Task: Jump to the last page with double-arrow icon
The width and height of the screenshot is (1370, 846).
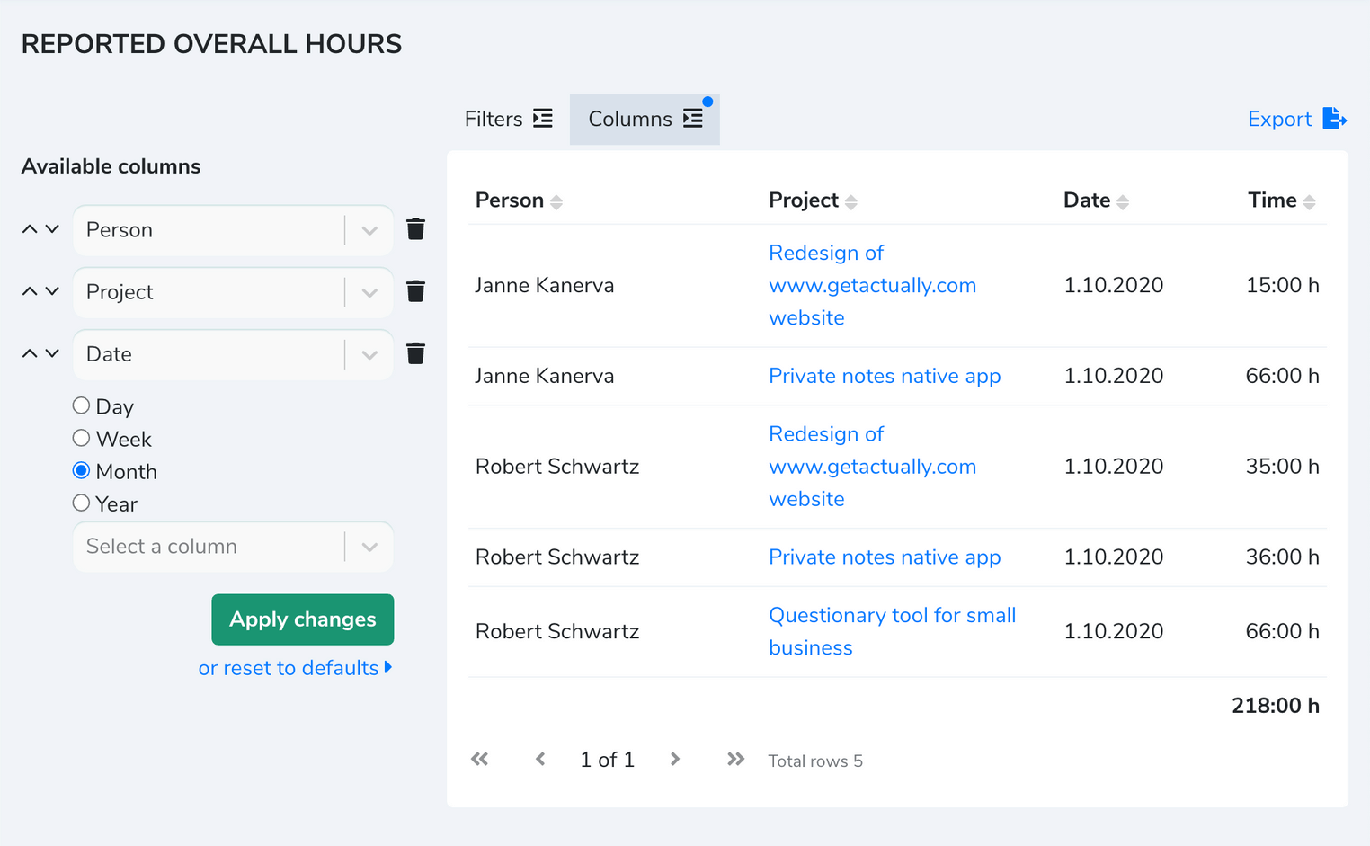Action: click(735, 759)
